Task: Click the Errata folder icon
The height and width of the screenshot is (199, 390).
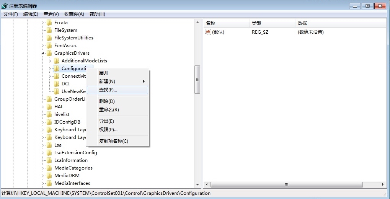Action: pos(49,23)
